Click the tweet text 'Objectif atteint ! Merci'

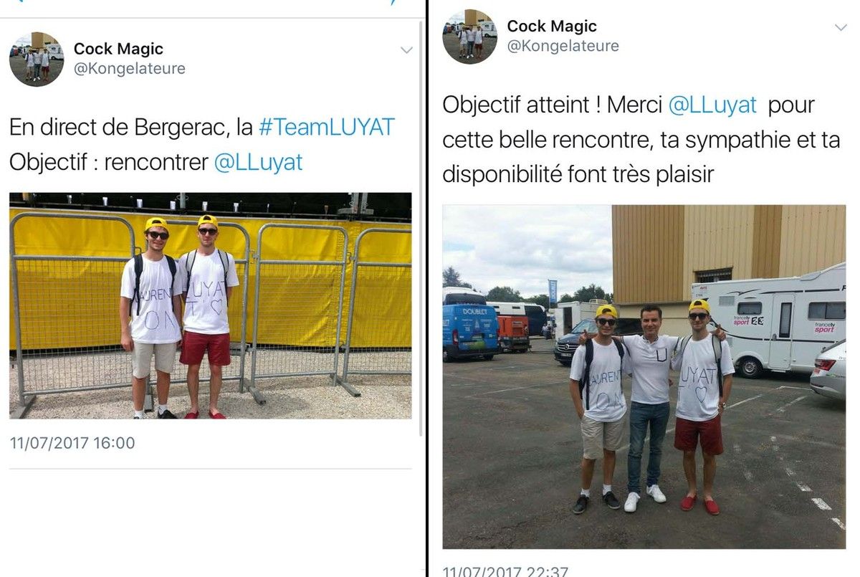(553, 105)
